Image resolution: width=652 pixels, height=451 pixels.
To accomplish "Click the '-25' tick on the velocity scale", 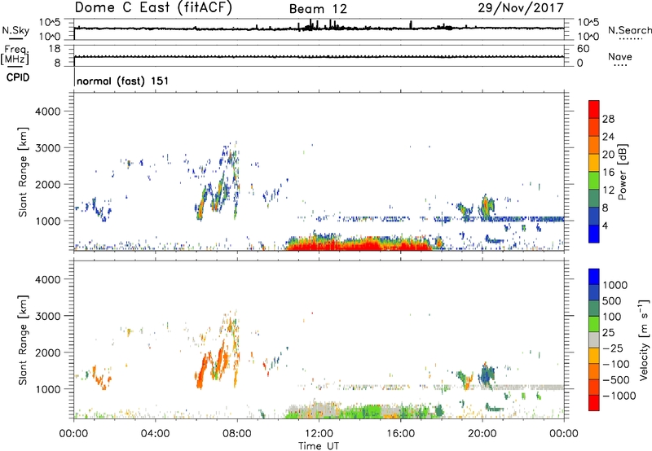I will coord(614,348).
